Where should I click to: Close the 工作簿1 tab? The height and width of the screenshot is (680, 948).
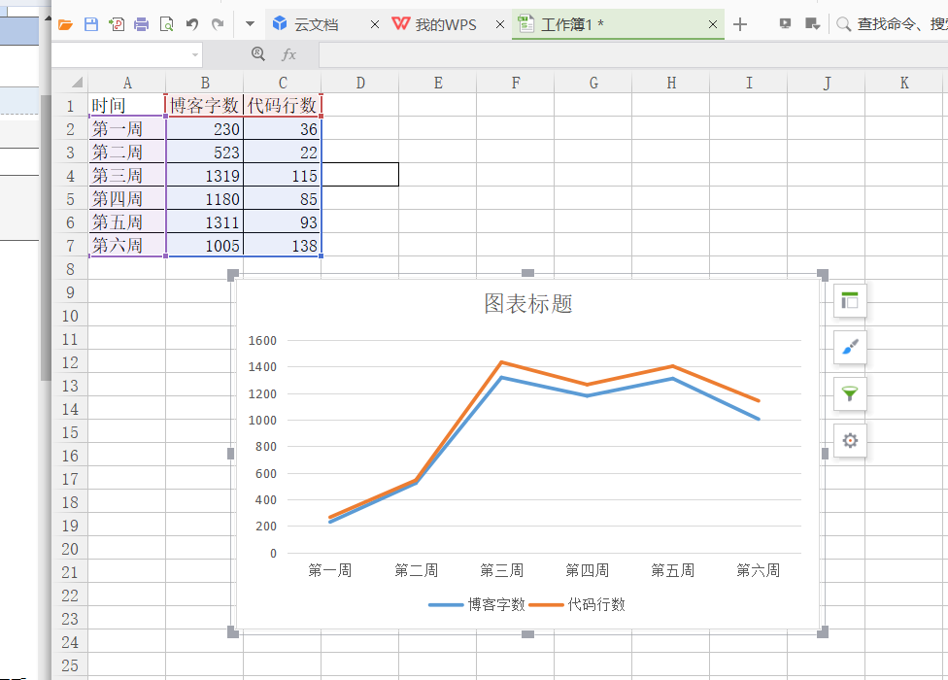(713, 24)
